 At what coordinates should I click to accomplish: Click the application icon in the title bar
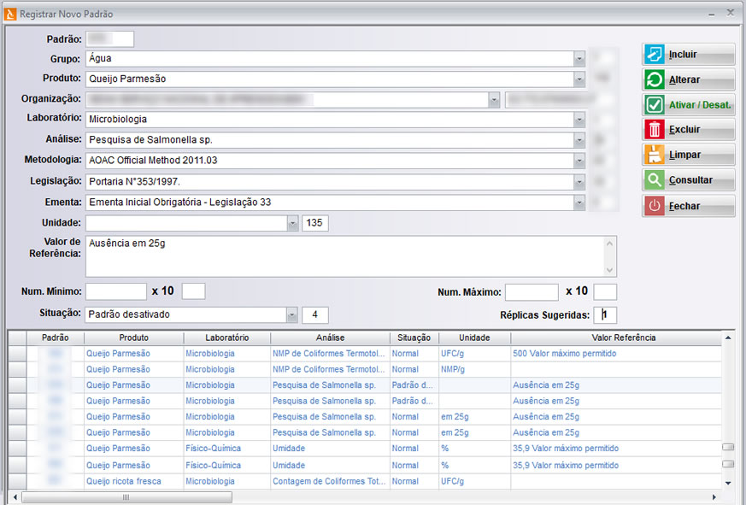(10, 14)
